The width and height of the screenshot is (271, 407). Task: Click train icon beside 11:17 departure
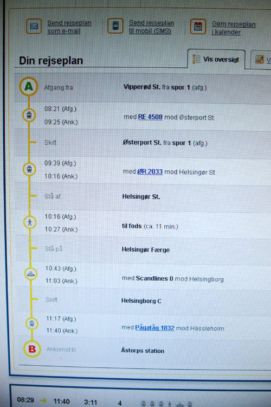[x=32, y=323]
